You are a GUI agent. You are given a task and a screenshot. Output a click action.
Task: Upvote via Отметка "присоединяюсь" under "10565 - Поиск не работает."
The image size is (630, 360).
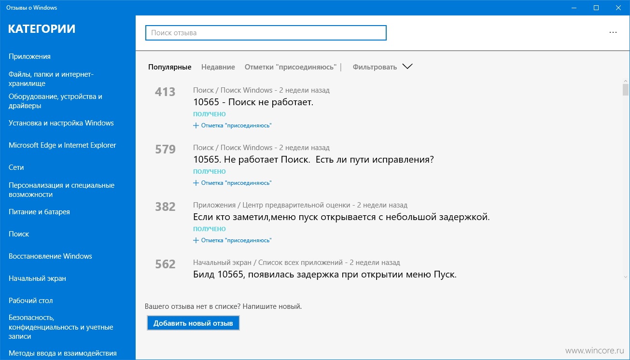[232, 125]
